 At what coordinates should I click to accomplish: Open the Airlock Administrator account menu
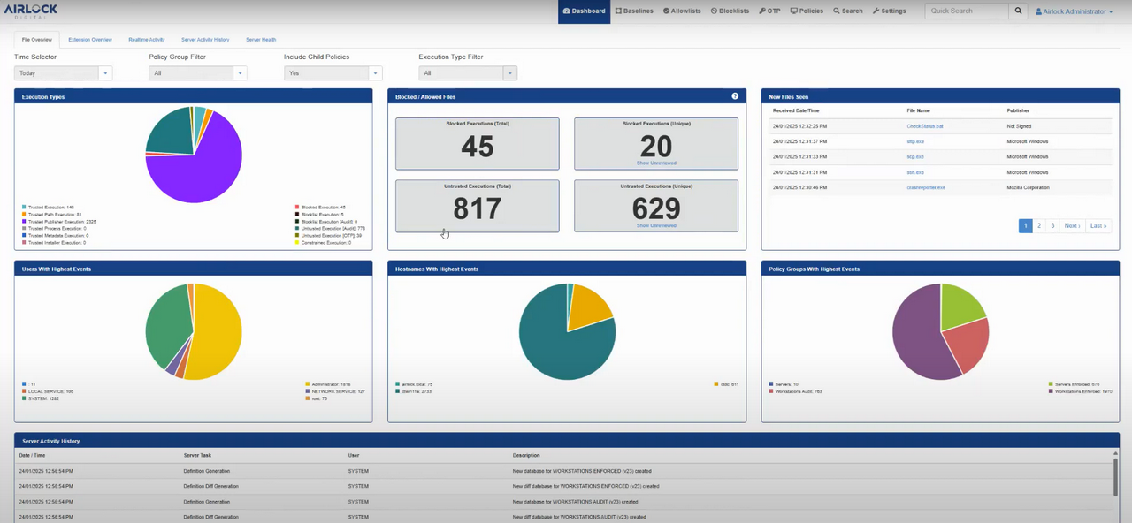pyautogui.click(x=1075, y=11)
